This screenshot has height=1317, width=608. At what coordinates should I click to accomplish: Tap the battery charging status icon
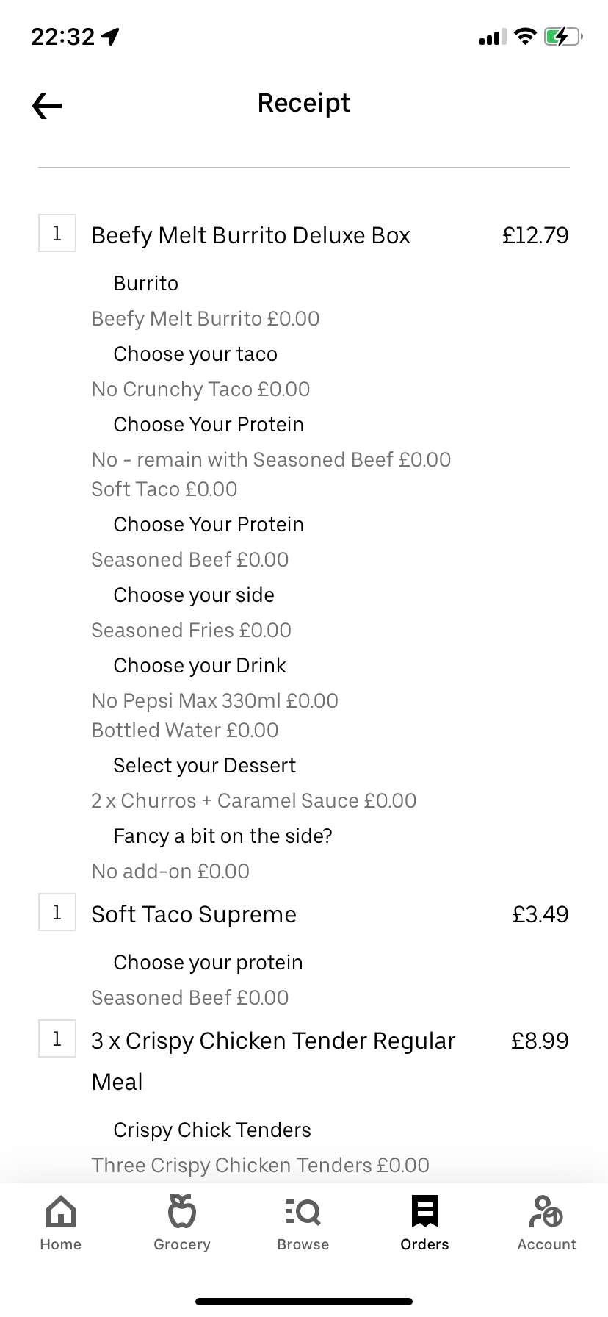(562, 36)
